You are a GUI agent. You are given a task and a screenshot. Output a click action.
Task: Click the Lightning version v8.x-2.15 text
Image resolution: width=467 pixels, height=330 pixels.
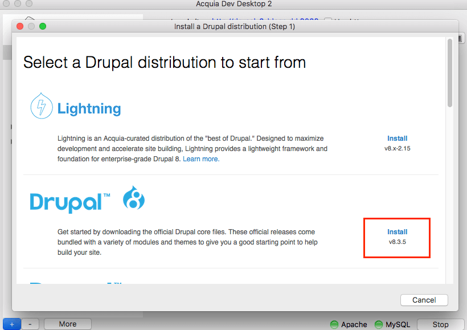click(397, 148)
